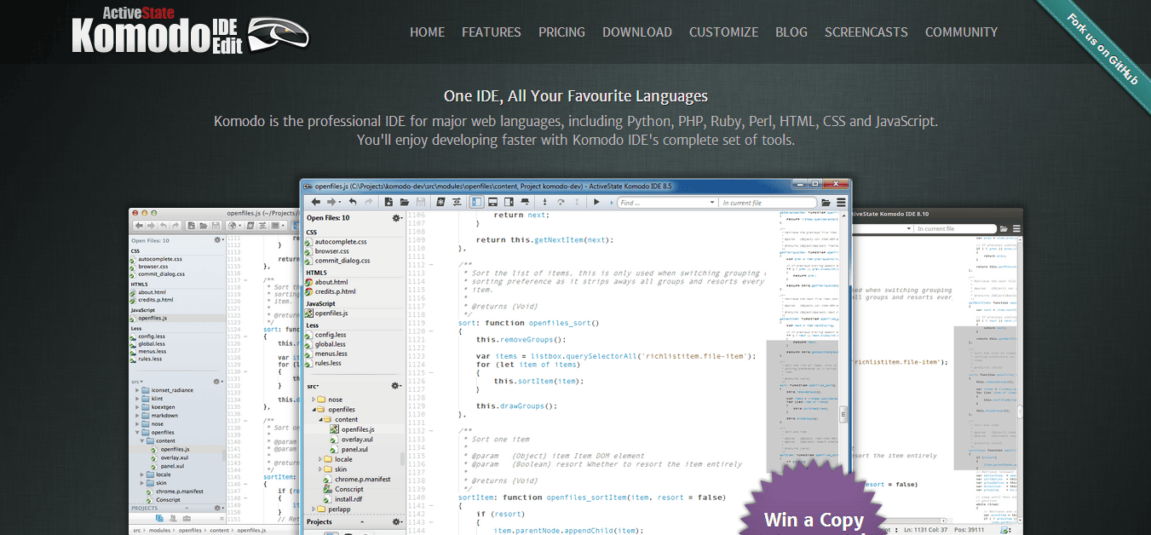The image size is (1151, 535).
Task: Click the debugger step-in icon in Komodo toolbar
Action: pos(544,202)
